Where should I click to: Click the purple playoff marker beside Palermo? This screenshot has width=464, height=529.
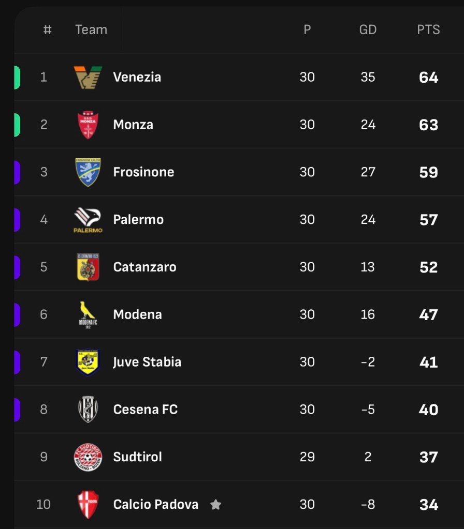click(x=17, y=220)
